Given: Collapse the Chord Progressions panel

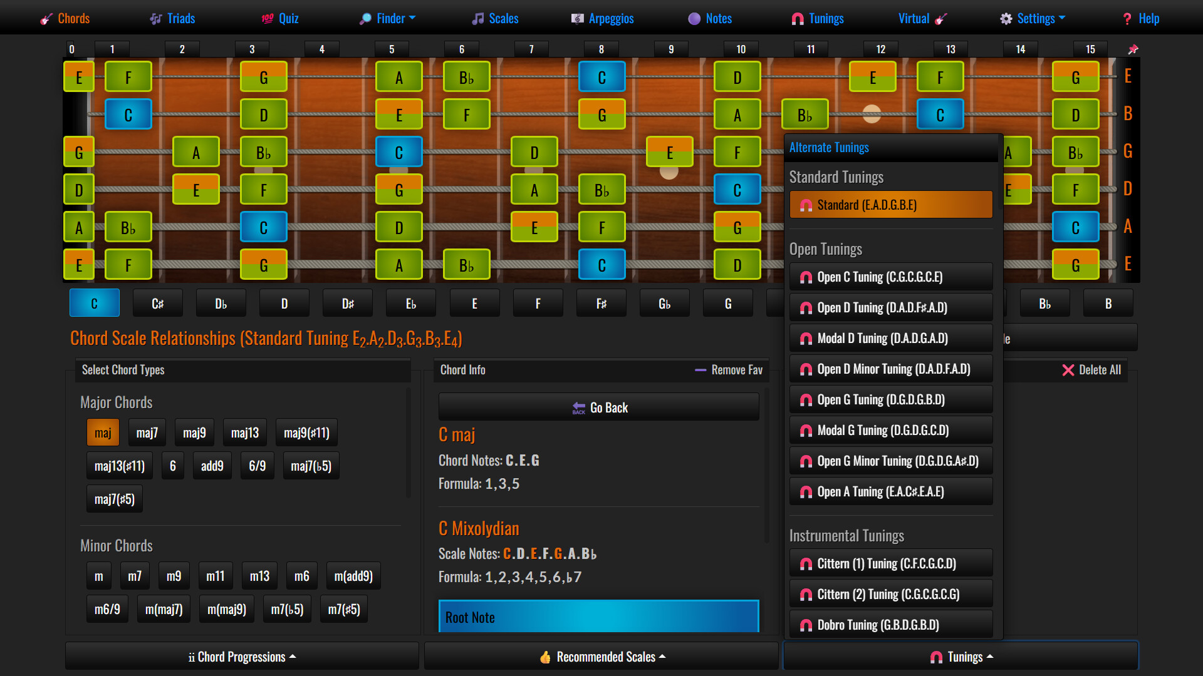Looking at the screenshot, I should (242, 656).
